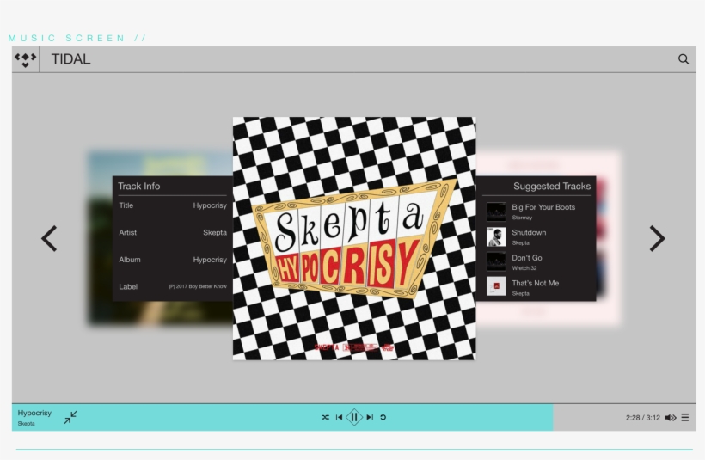Click the That's Not Me track thumbnail
The width and height of the screenshot is (705, 460).
pos(496,286)
